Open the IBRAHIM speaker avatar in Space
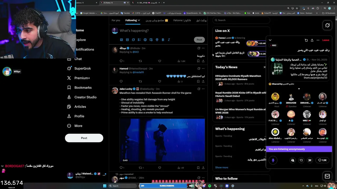337x189 pixels. click(x=291, y=97)
